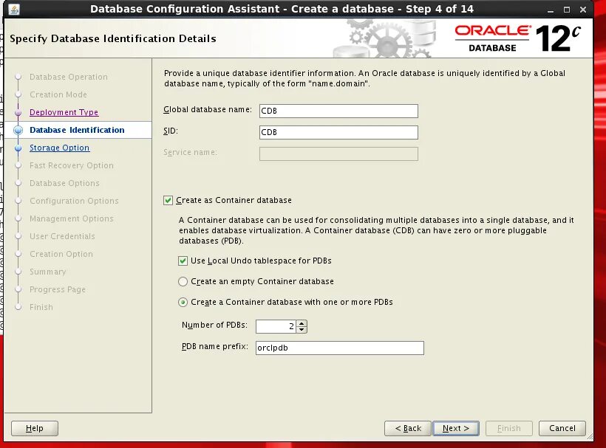Viewport: 606px width, 448px height.
Task: Cancel the database creation wizard
Action: (x=562, y=428)
